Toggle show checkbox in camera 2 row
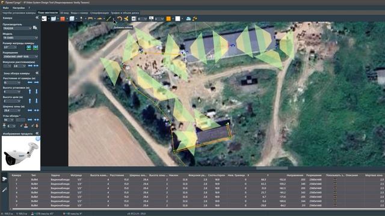The image size is (385, 216). [335, 179]
